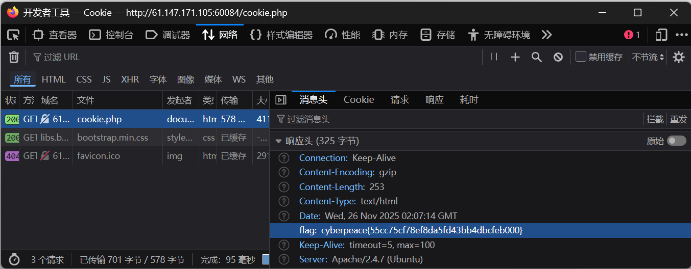Sort by the 传输 column header
This screenshot has width=691, height=269.
pyautogui.click(x=234, y=100)
